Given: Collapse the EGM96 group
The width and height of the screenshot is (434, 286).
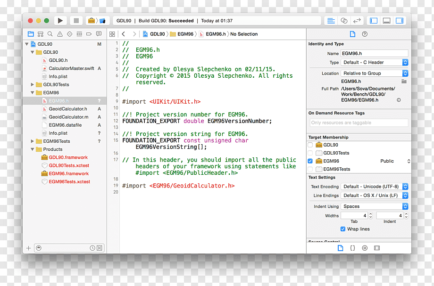Looking at the screenshot, I should click(33, 92).
